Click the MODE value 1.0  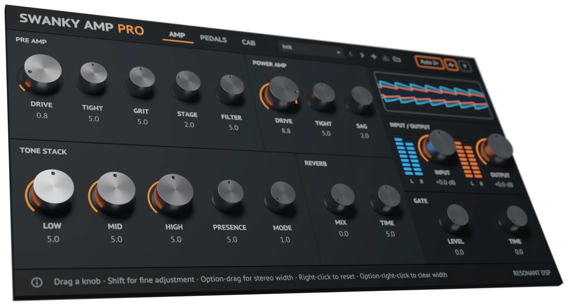pyautogui.click(x=285, y=240)
